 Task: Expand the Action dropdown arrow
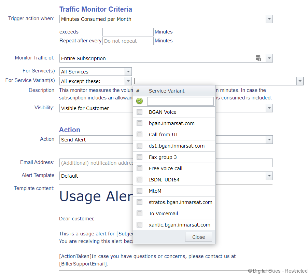[x=269, y=139]
